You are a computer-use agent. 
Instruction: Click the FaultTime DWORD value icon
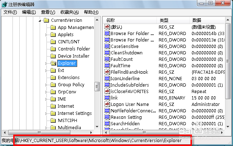(107, 65)
